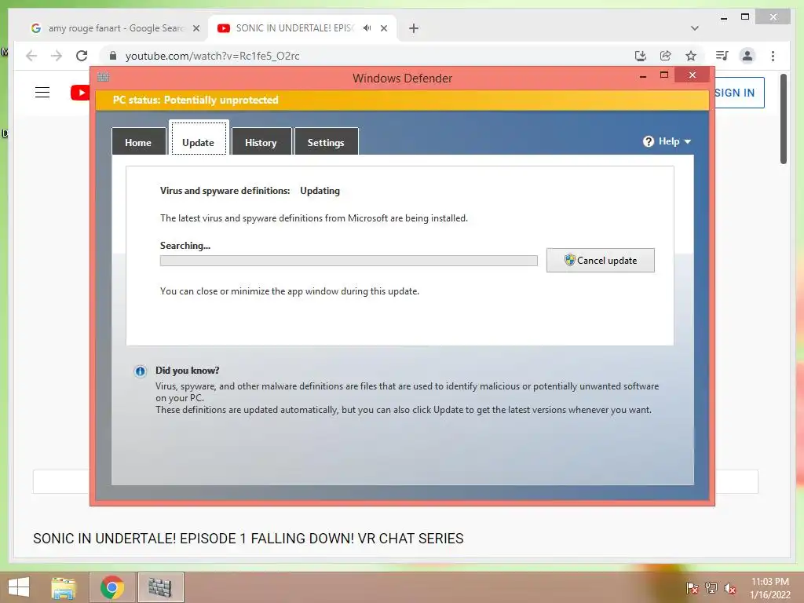Image resolution: width=804 pixels, height=603 pixels.
Task: Click the Help question mark icon
Action: [x=649, y=141]
